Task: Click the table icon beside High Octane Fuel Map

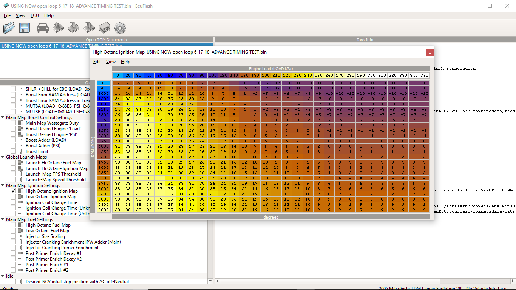Action: point(21,225)
